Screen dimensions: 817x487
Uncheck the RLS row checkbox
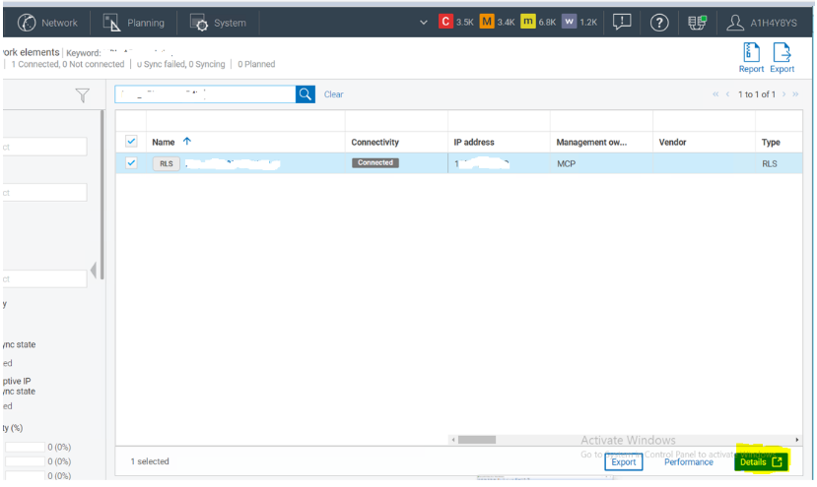(131, 163)
